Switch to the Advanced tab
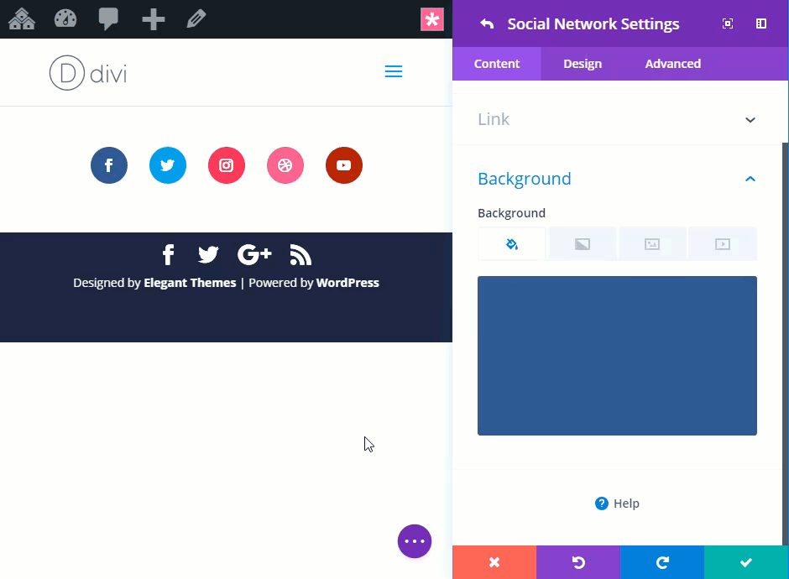The height and width of the screenshot is (579, 789). pos(672,64)
